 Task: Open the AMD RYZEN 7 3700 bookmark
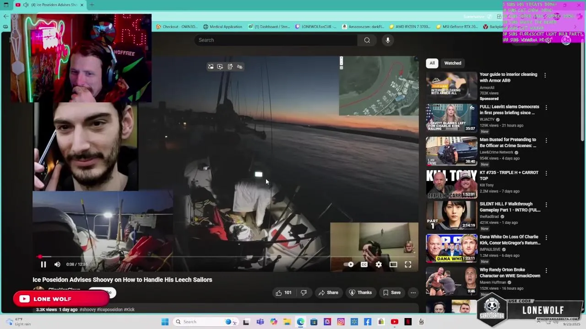click(x=410, y=27)
